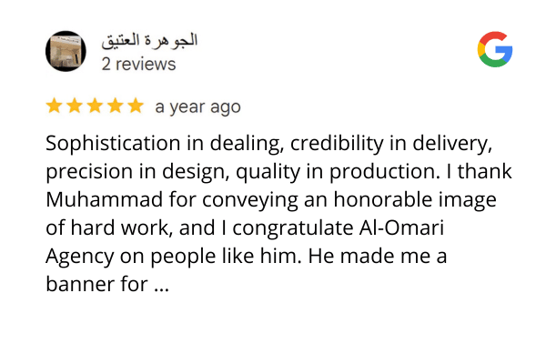Click the second gold rating star

(x=75, y=106)
